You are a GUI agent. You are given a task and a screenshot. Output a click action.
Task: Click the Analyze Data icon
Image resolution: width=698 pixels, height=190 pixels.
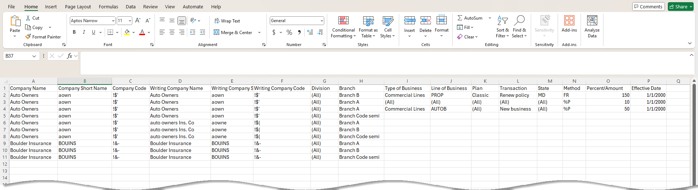(592, 20)
